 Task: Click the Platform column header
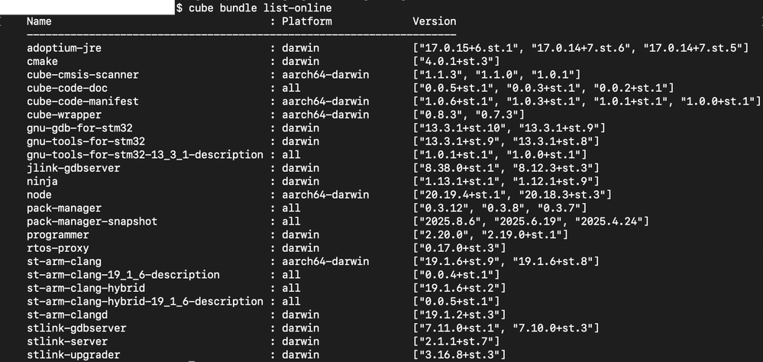coord(307,21)
